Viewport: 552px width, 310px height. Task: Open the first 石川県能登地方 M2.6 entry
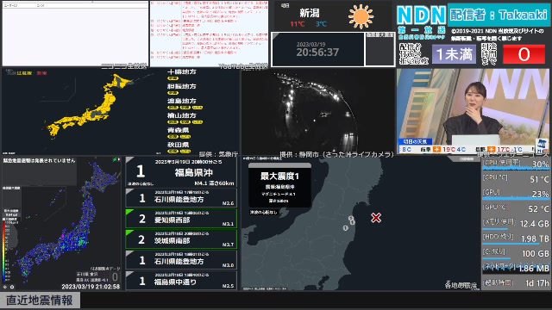point(181,197)
